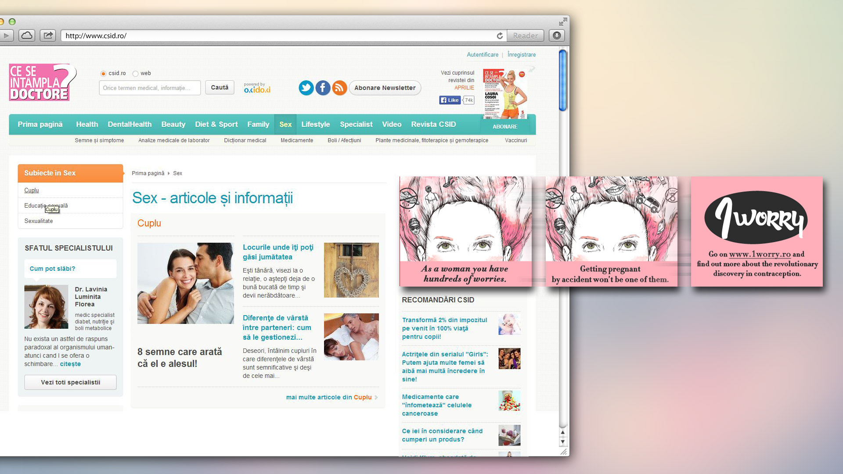Open the Specialist menu item
Screen dimensions: 843x474
(356, 124)
